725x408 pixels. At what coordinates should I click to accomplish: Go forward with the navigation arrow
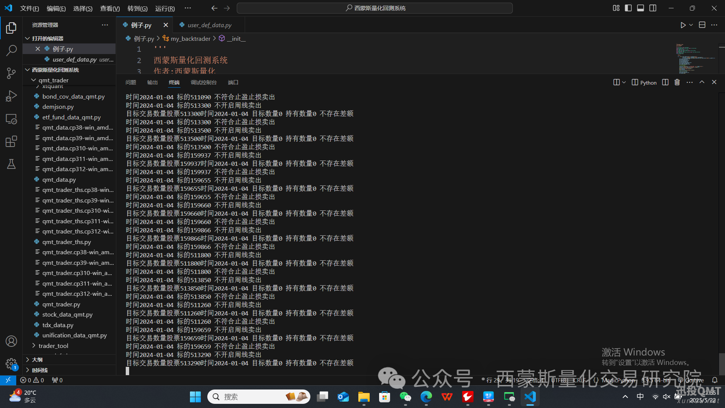pos(227,8)
